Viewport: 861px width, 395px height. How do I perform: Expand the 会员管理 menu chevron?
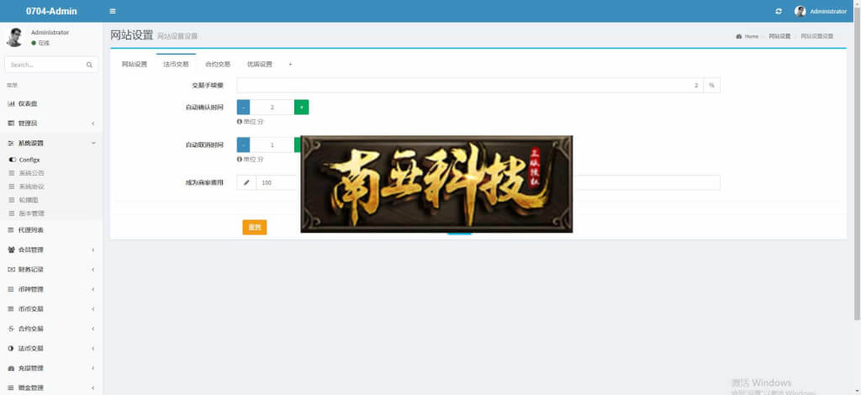[92, 250]
